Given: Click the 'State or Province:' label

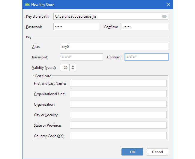Looking at the screenshot, I should 48,125.
